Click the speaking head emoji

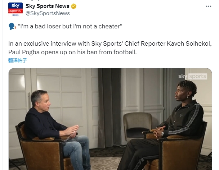[x=12, y=26]
